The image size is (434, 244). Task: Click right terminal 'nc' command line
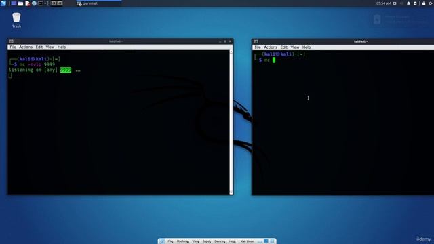tap(267, 60)
